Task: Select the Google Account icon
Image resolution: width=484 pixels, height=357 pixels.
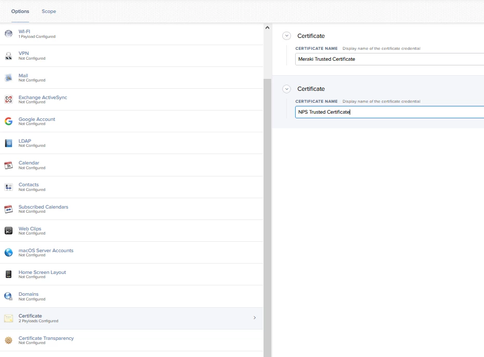Action: tap(9, 121)
